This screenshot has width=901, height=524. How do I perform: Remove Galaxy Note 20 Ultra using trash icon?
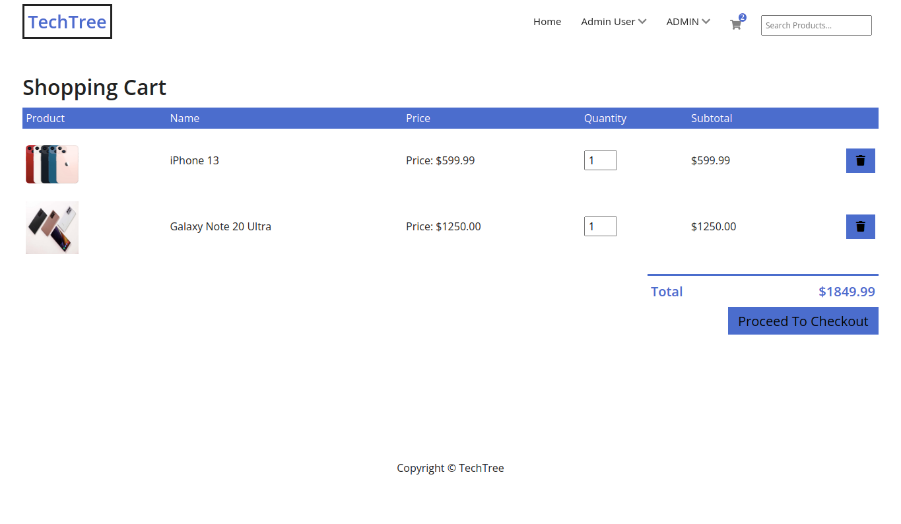point(861,226)
